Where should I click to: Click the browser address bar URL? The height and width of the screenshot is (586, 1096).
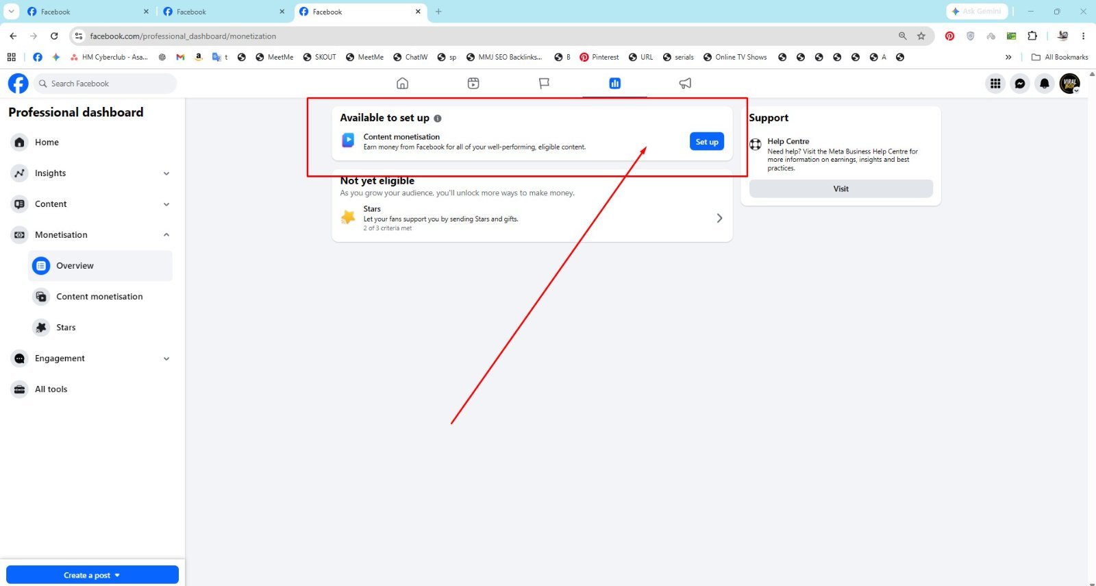183,36
